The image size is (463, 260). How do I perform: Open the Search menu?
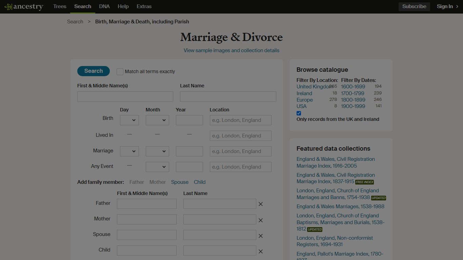[83, 6]
